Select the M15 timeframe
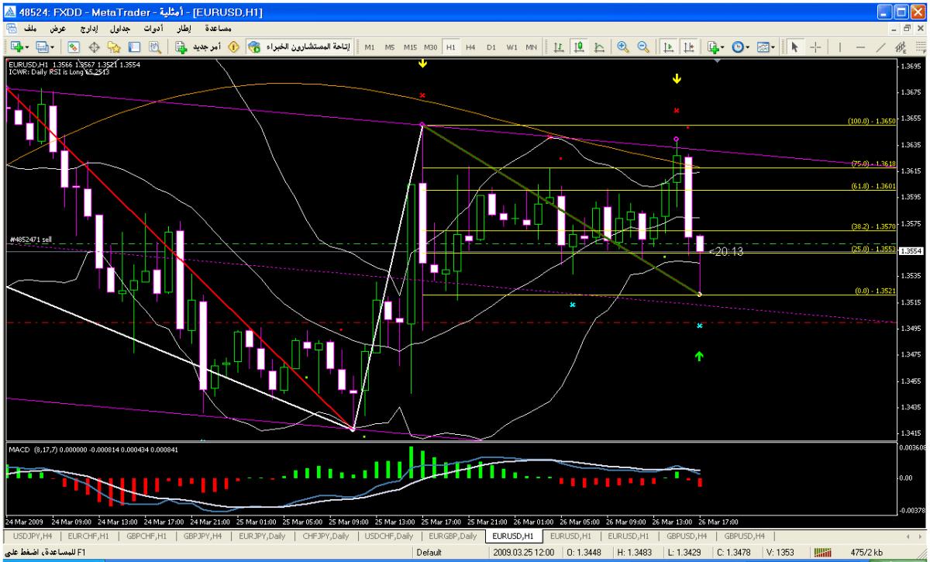This screenshot has width=930, height=562. (410, 47)
